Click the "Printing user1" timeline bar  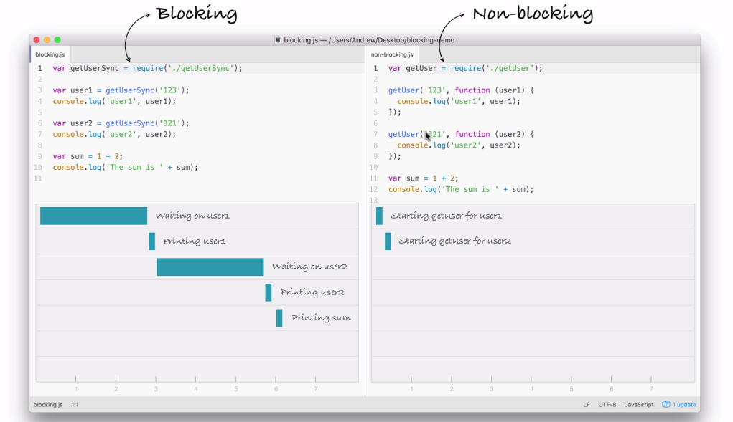click(x=152, y=241)
